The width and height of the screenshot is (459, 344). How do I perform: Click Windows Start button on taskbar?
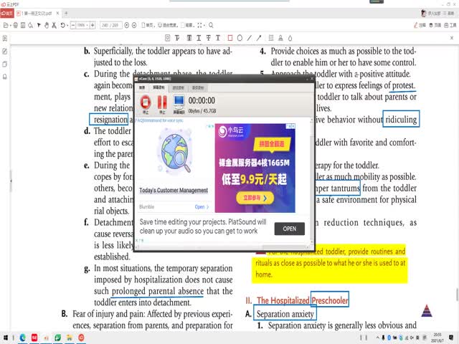click(x=5, y=338)
